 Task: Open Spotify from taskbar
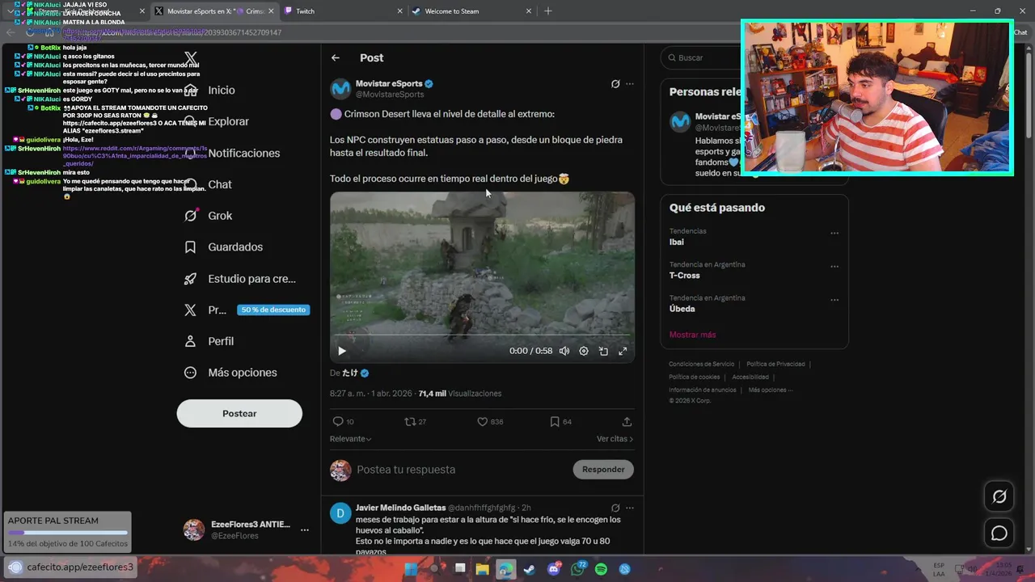click(601, 569)
